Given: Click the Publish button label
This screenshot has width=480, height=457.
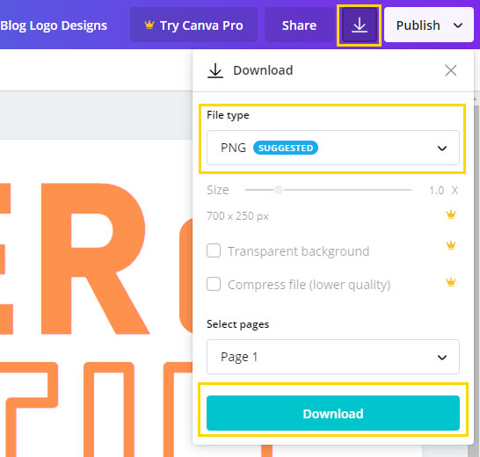Looking at the screenshot, I should pyautogui.click(x=418, y=25).
